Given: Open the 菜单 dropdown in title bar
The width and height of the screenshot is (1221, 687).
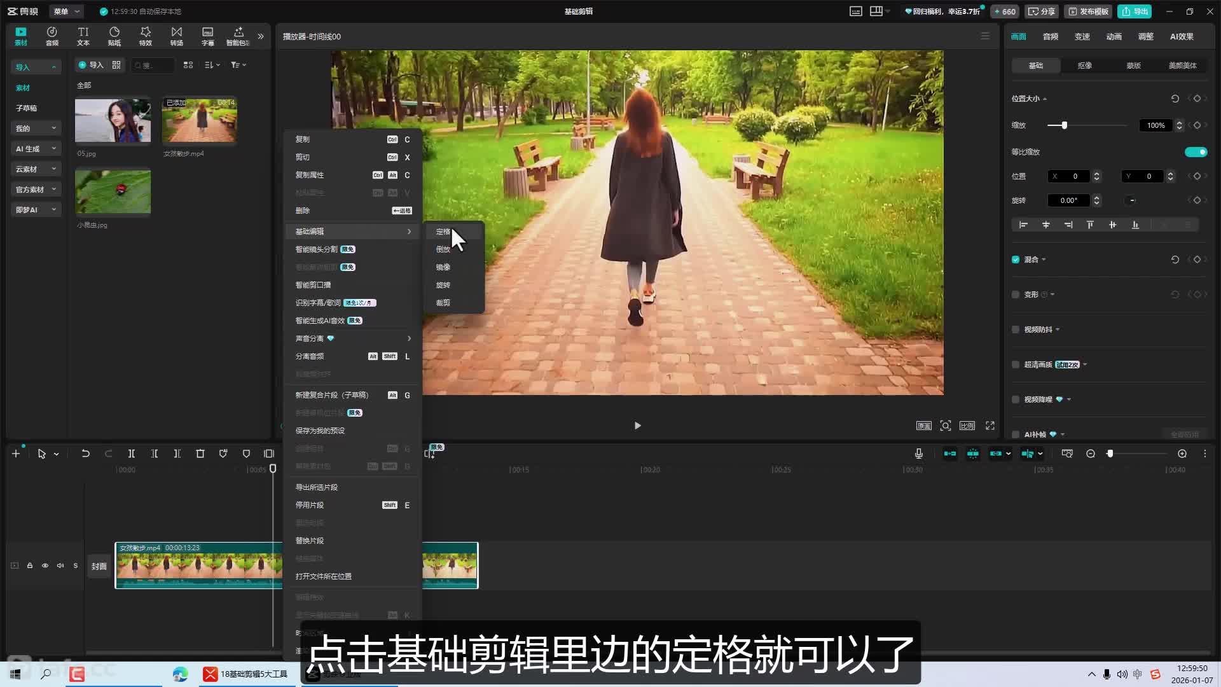Looking at the screenshot, I should 66,11.
